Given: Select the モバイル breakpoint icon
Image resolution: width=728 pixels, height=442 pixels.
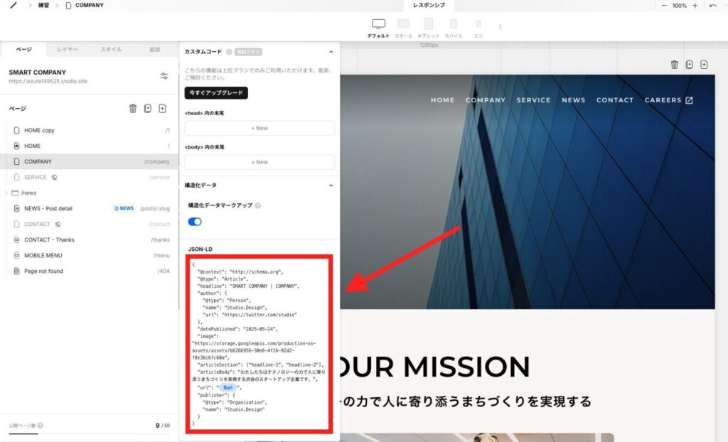Looking at the screenshot, I should click(454, 25).
